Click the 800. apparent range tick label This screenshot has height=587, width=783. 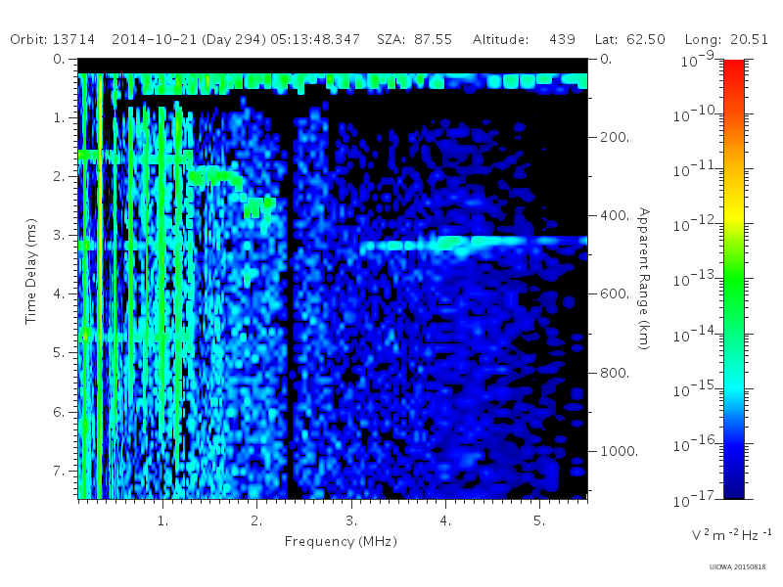(x=615, y=373)
